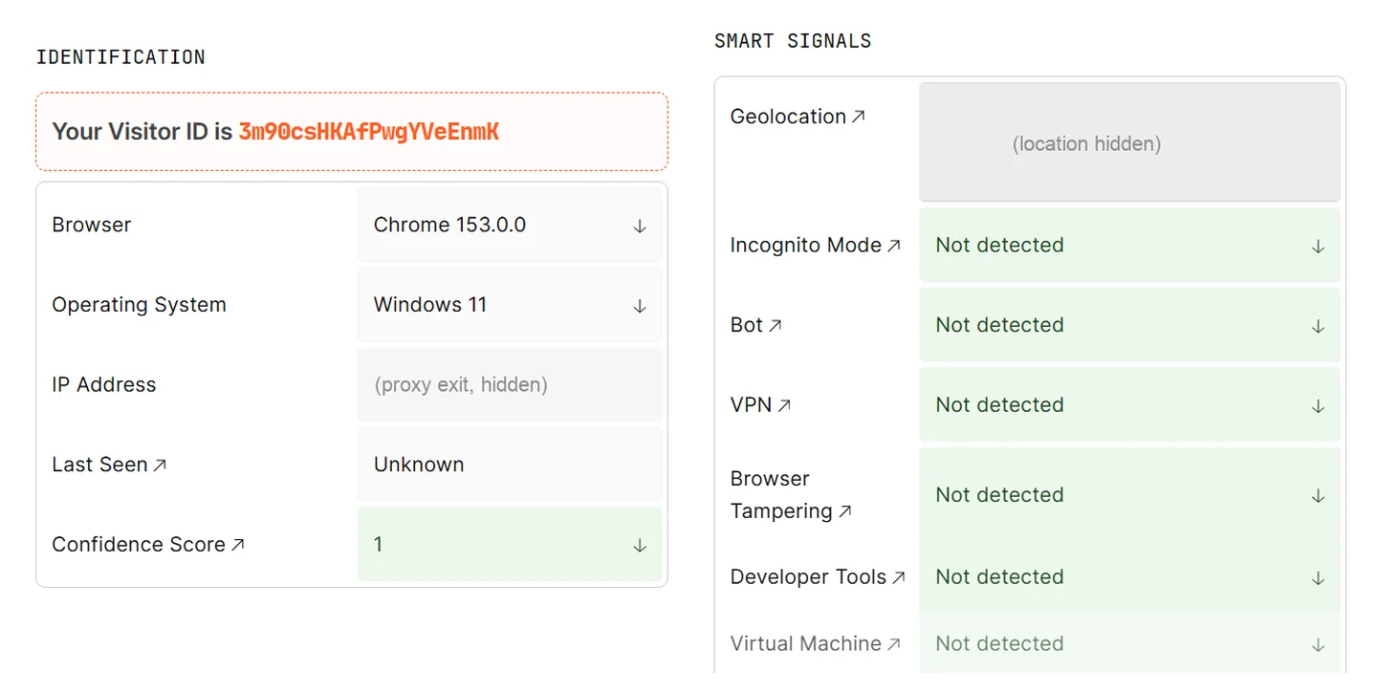Click the IDENTIFICATION section heading
Screen dimensions: 1377x693
point(120,57)
